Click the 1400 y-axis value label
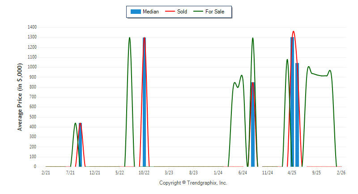This screenshot has width=358, height=194. click(x=31, y=27)
